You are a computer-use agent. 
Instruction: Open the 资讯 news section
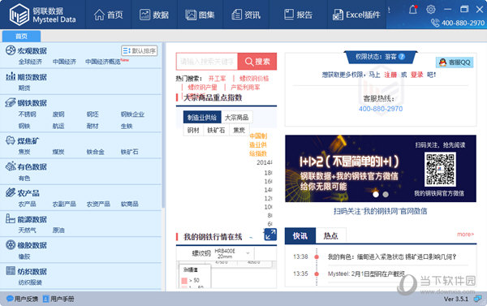tap(246, 15)
